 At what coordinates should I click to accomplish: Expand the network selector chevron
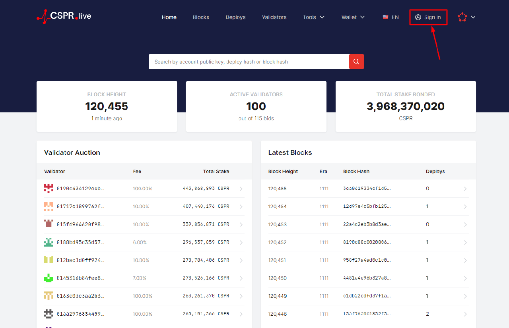click(473, 17)
